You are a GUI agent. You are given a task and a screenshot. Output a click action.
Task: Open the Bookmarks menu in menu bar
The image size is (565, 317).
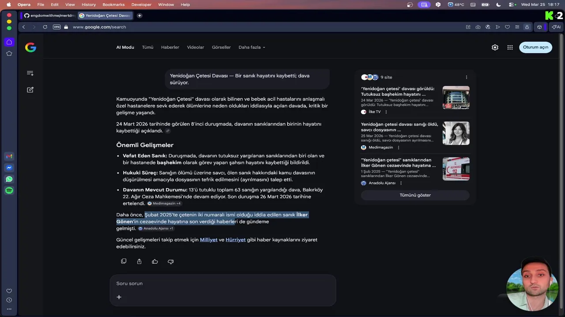click(x=113, y=4)
